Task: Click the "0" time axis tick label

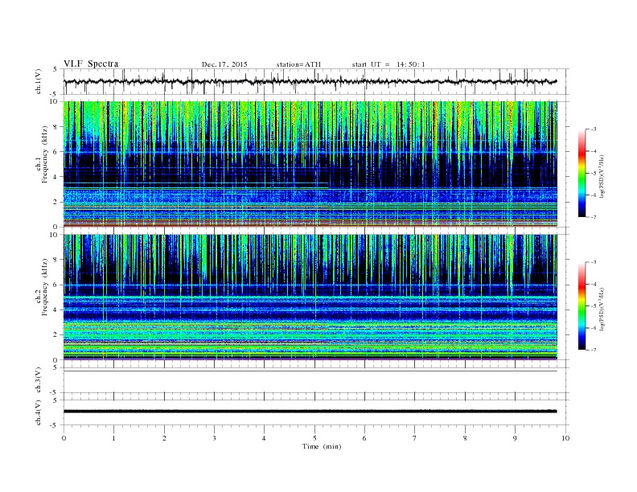Action: tap(64, 438)
